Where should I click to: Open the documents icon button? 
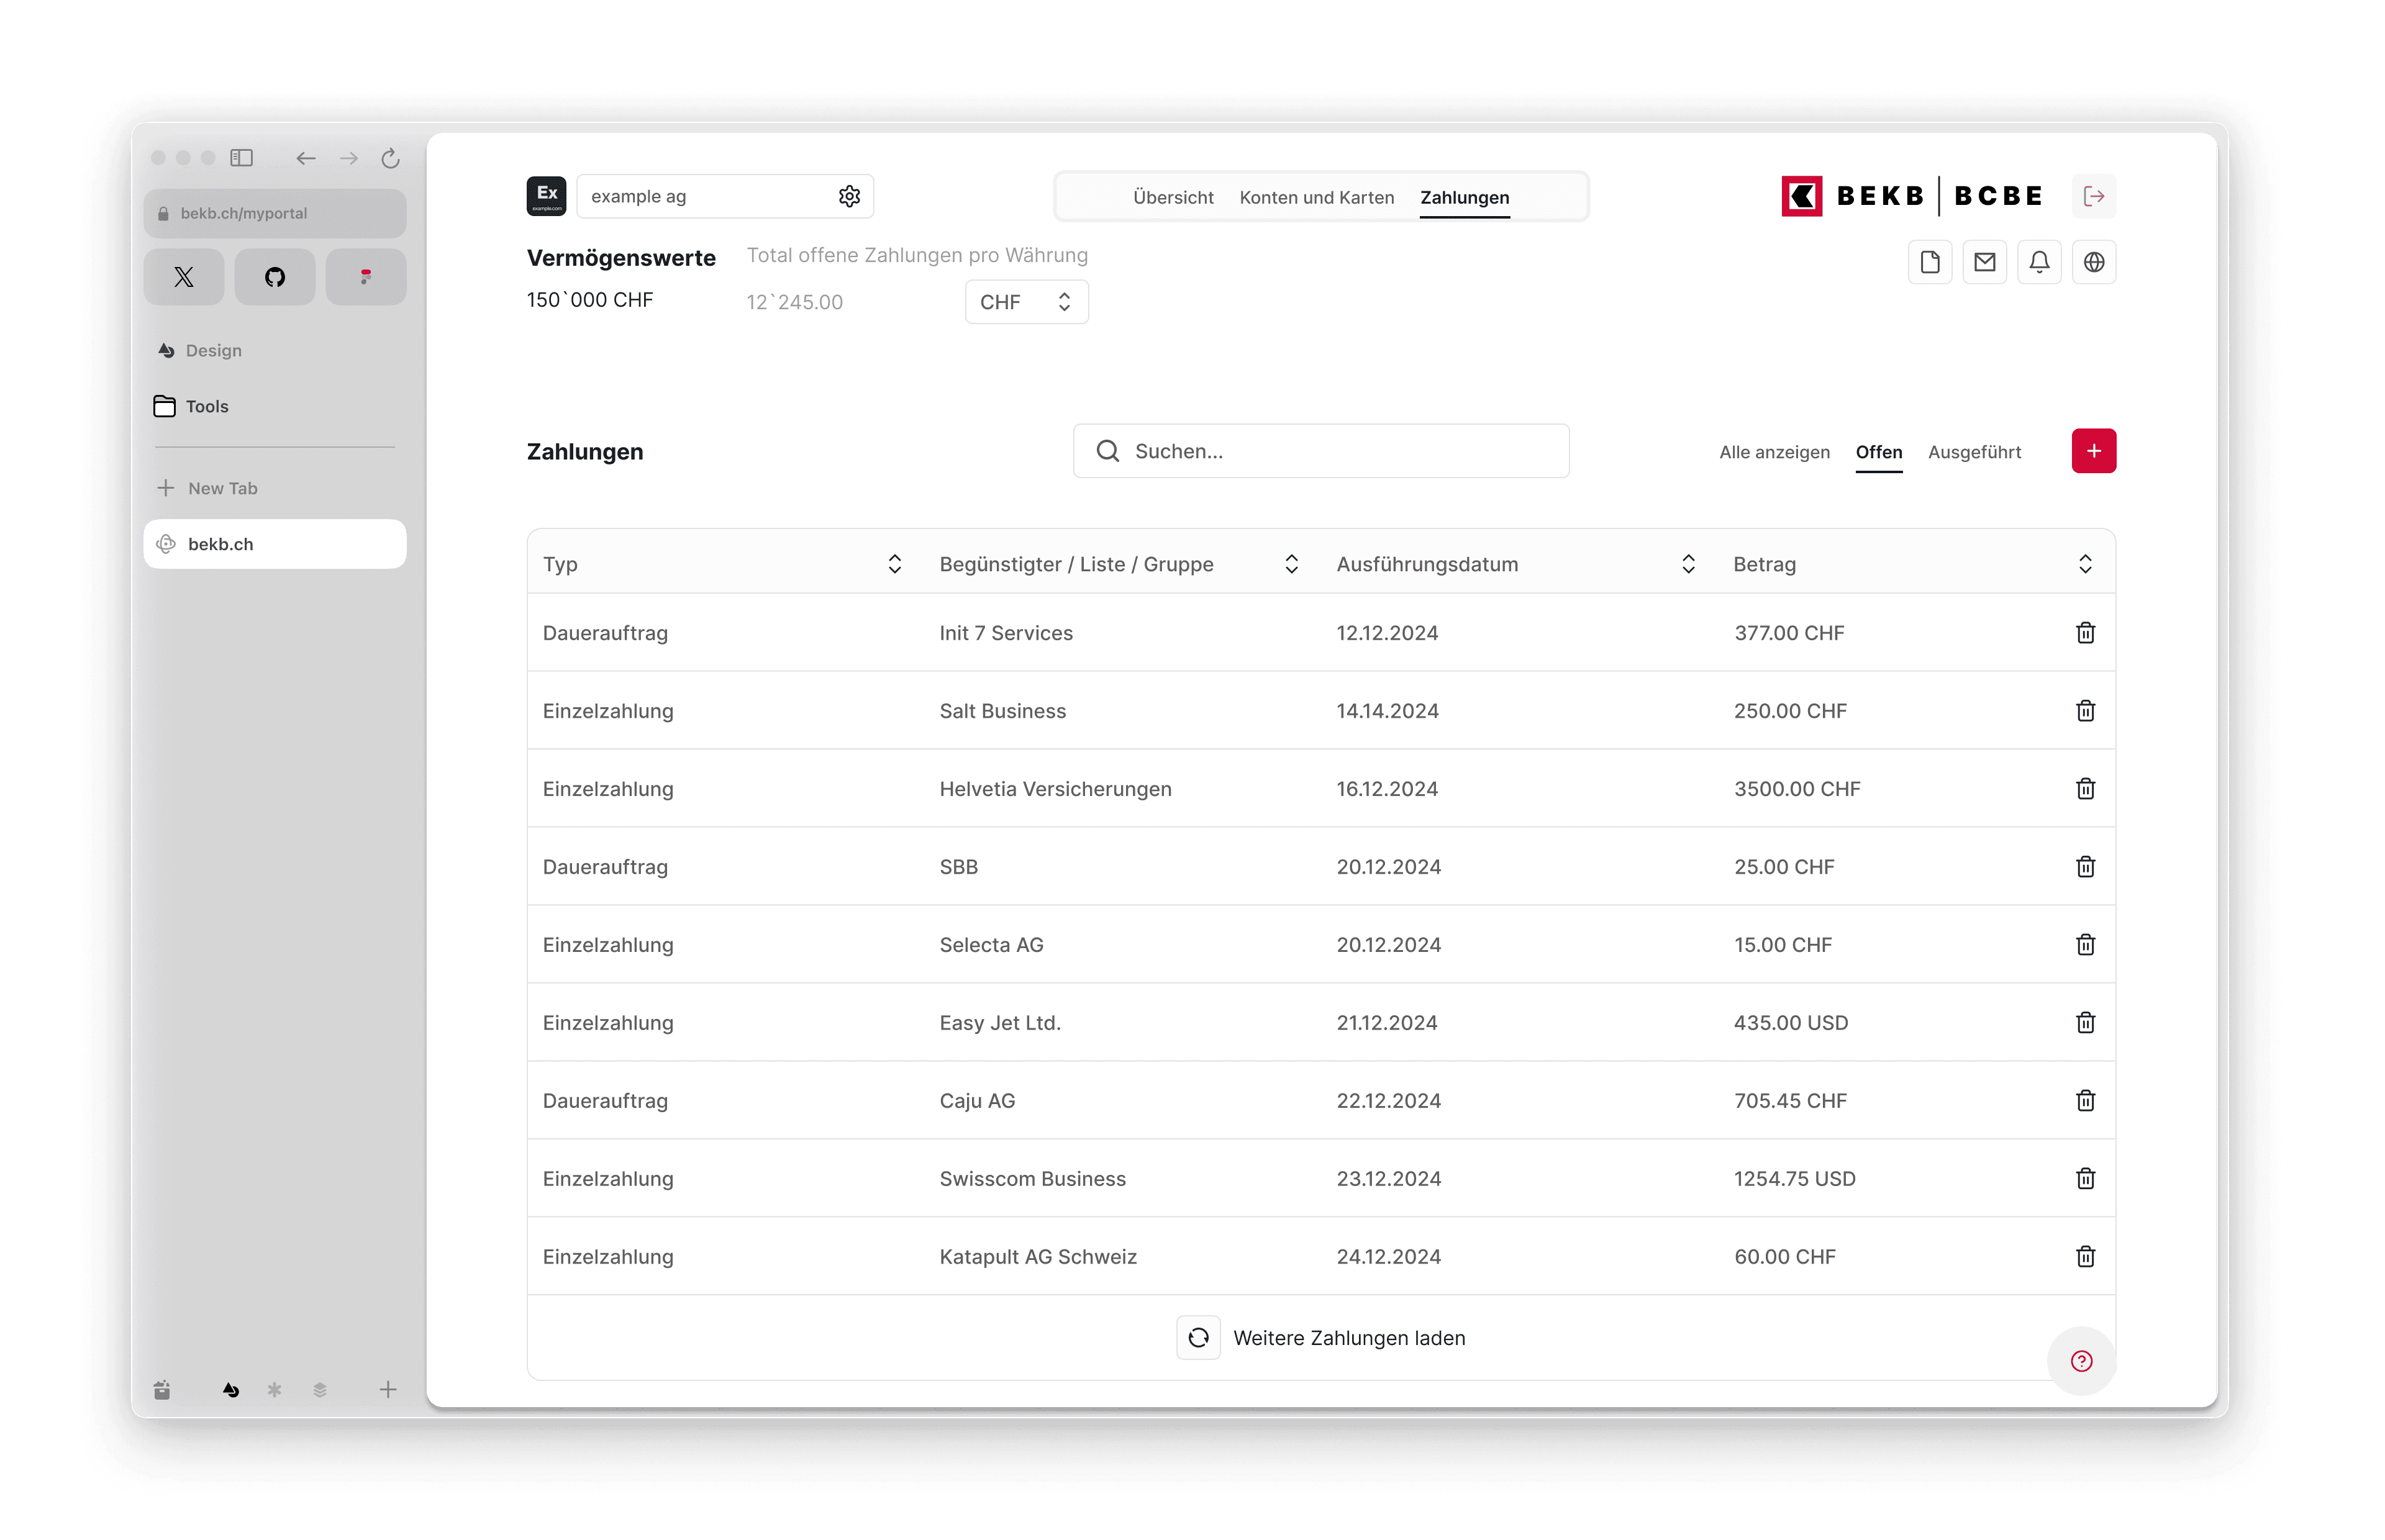(x=1930, y=262)
